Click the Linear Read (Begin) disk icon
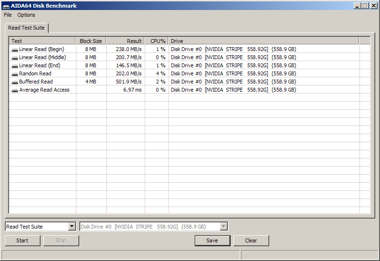380x261 pixels. [15, 50]
